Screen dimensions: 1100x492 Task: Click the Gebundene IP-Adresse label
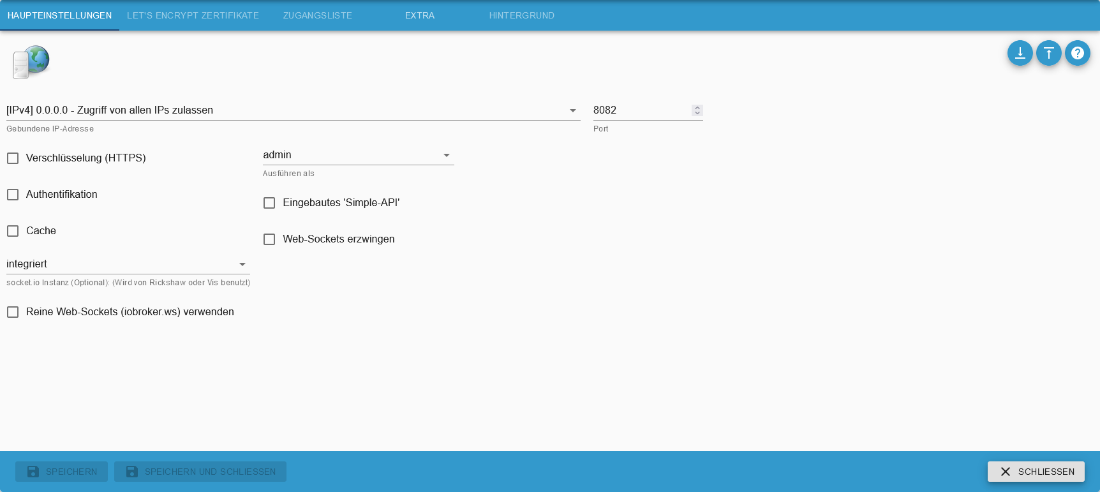point(50,129)
